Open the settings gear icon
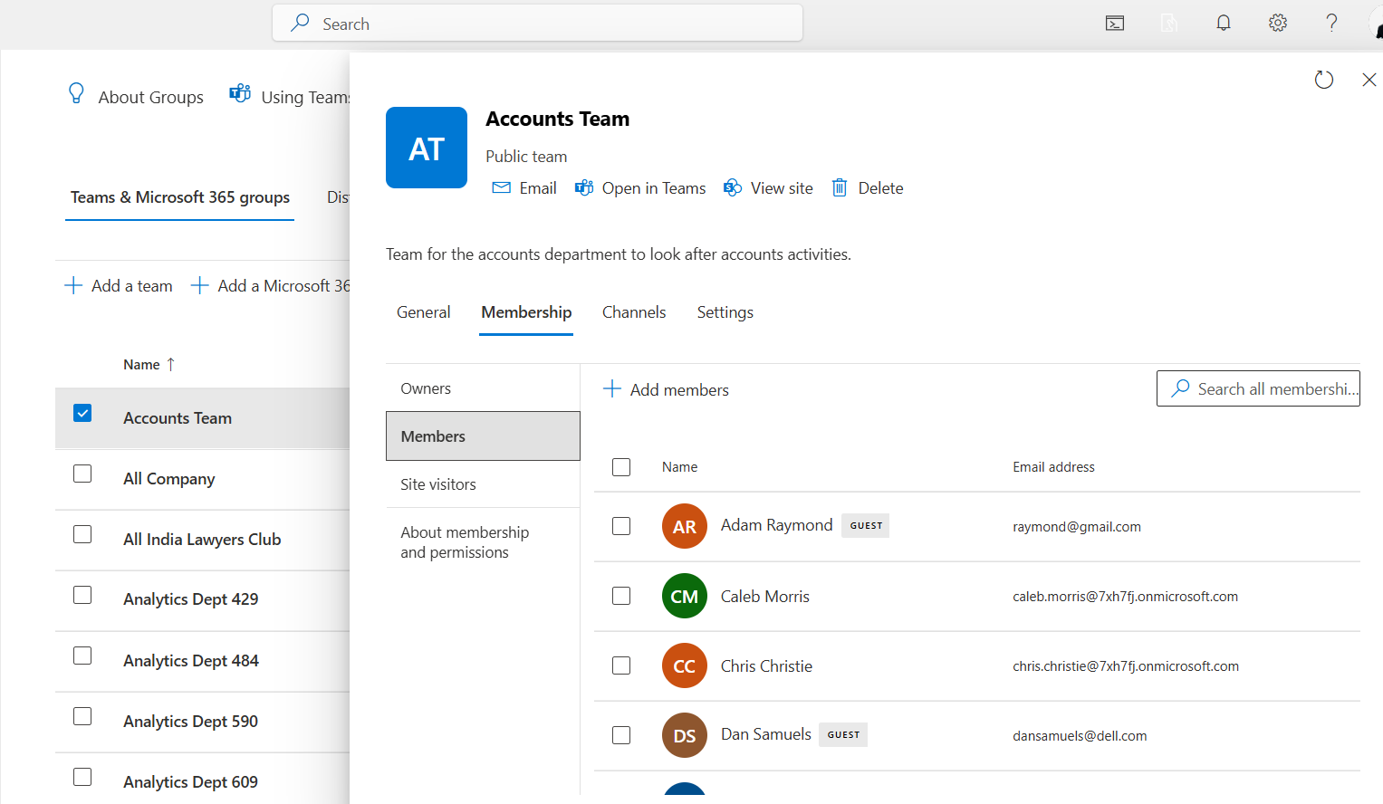The image size is (1383, 804). tap(1278, 24)
